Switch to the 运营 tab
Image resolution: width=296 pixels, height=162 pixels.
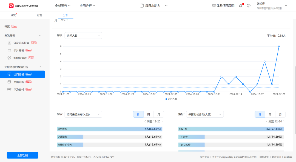[39, 15]
